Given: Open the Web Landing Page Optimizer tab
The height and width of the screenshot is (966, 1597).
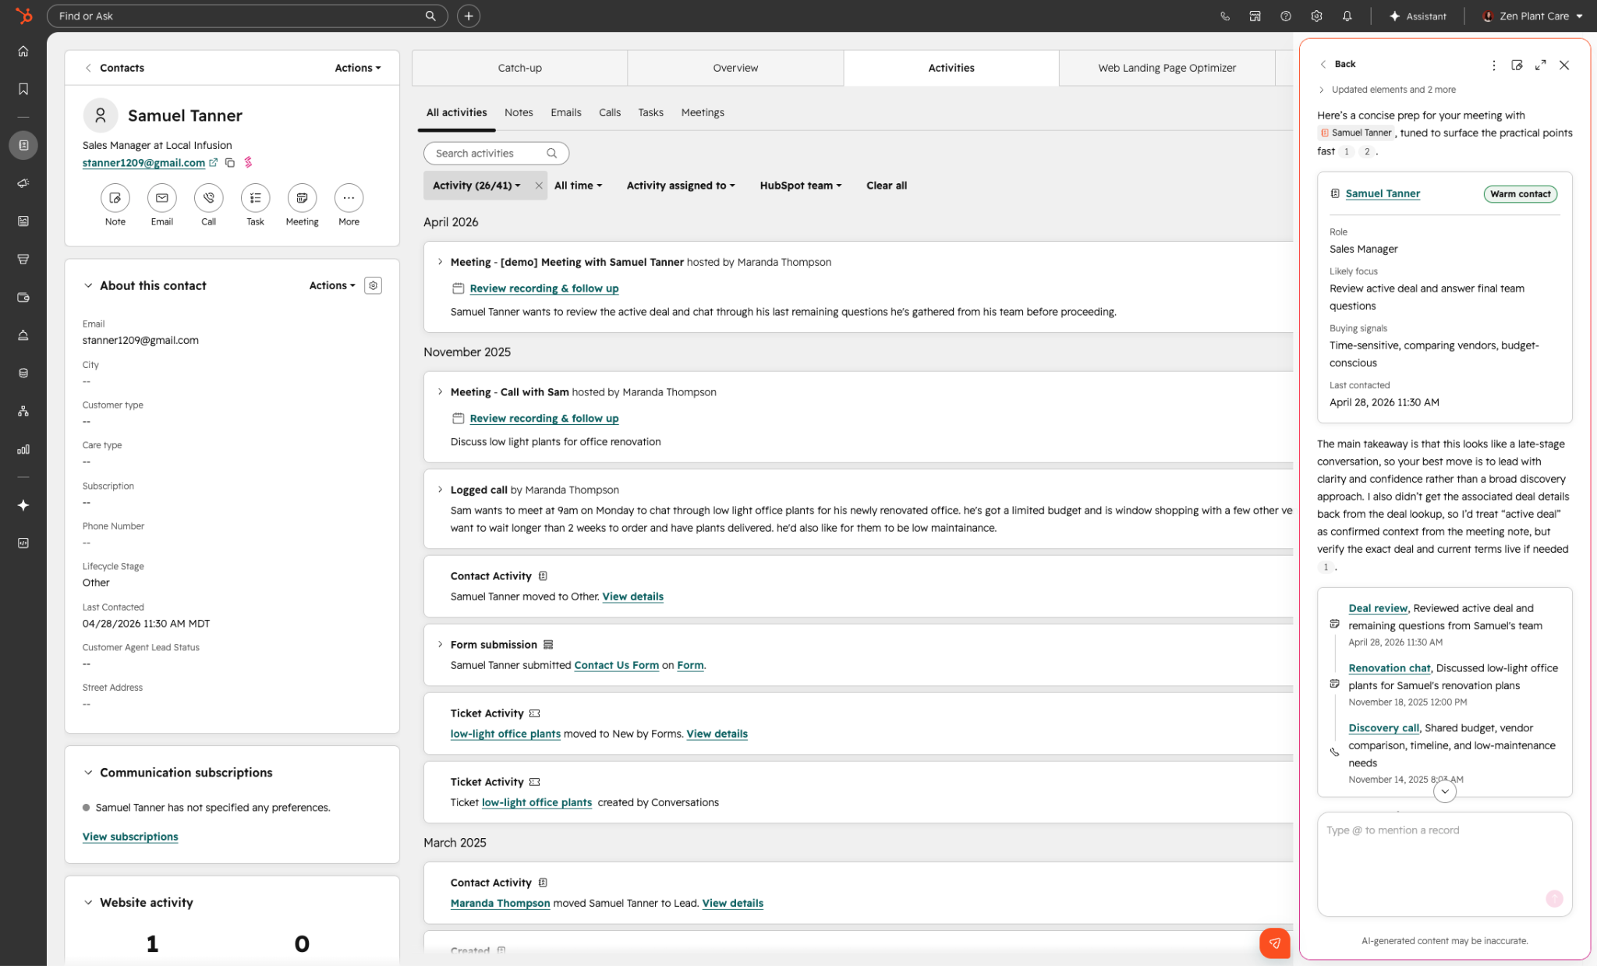Looking at the screenshot, I should click(1167, 68).
